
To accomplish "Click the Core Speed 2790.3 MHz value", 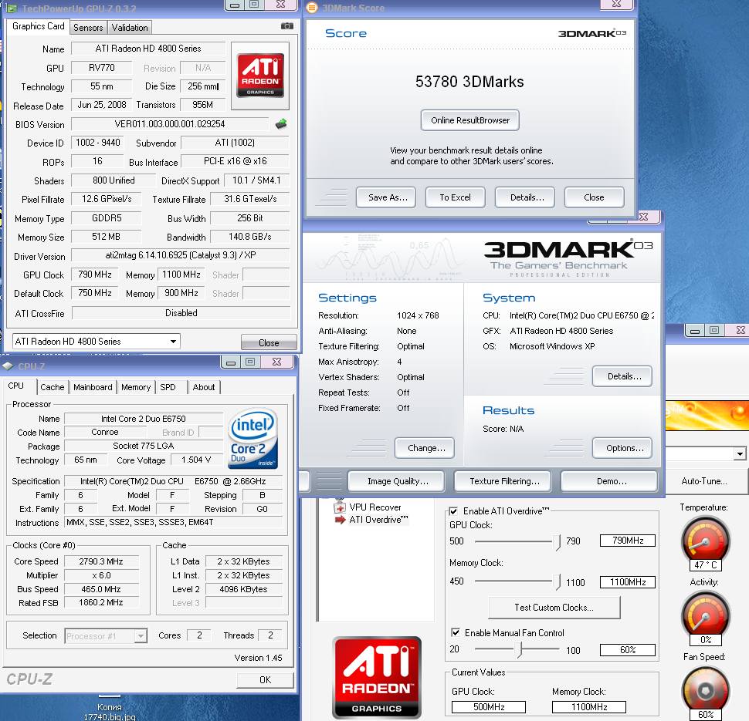I will (101, 561).
